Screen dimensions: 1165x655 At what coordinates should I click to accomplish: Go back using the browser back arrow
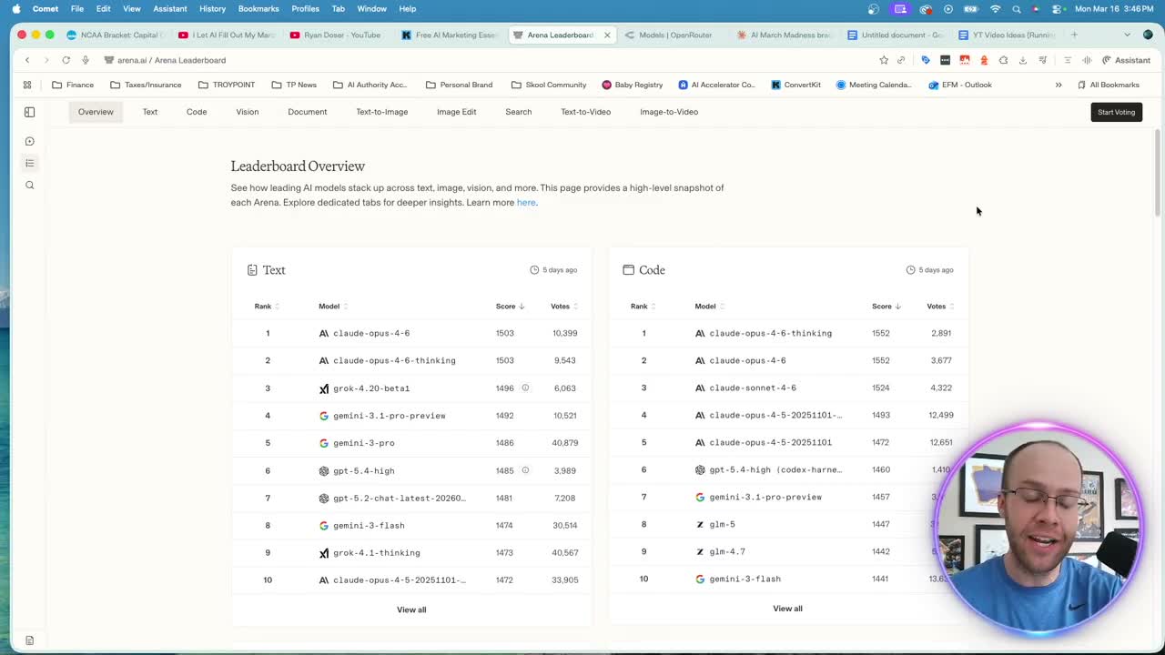pyautogui.click(x=27, y=60)
